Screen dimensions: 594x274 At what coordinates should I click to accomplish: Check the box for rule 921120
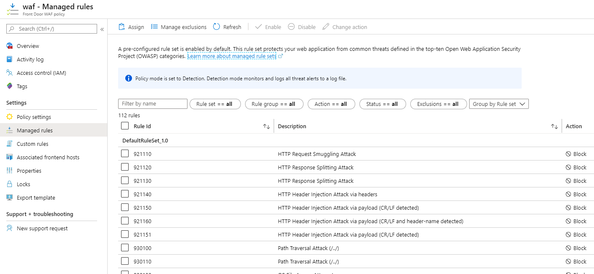pos(125,167)
